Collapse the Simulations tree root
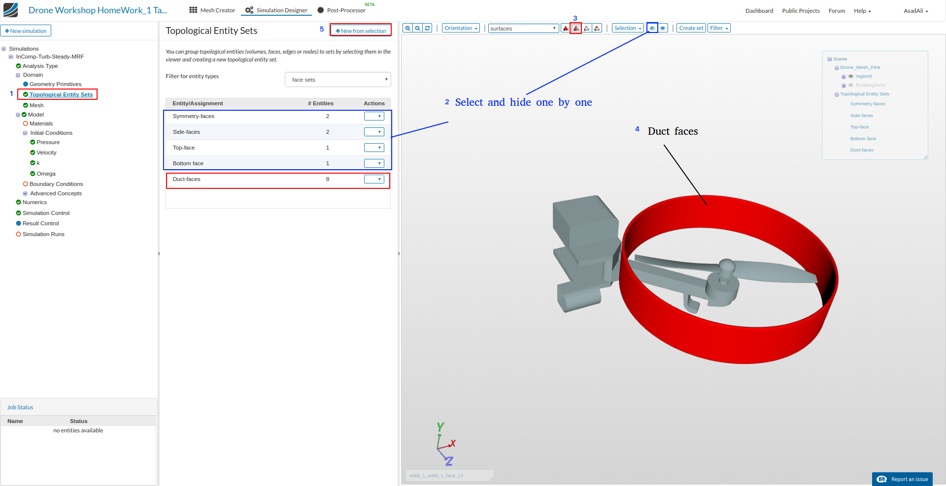Image resolution: width=946 pixels, height=486 pixels. 3,49
